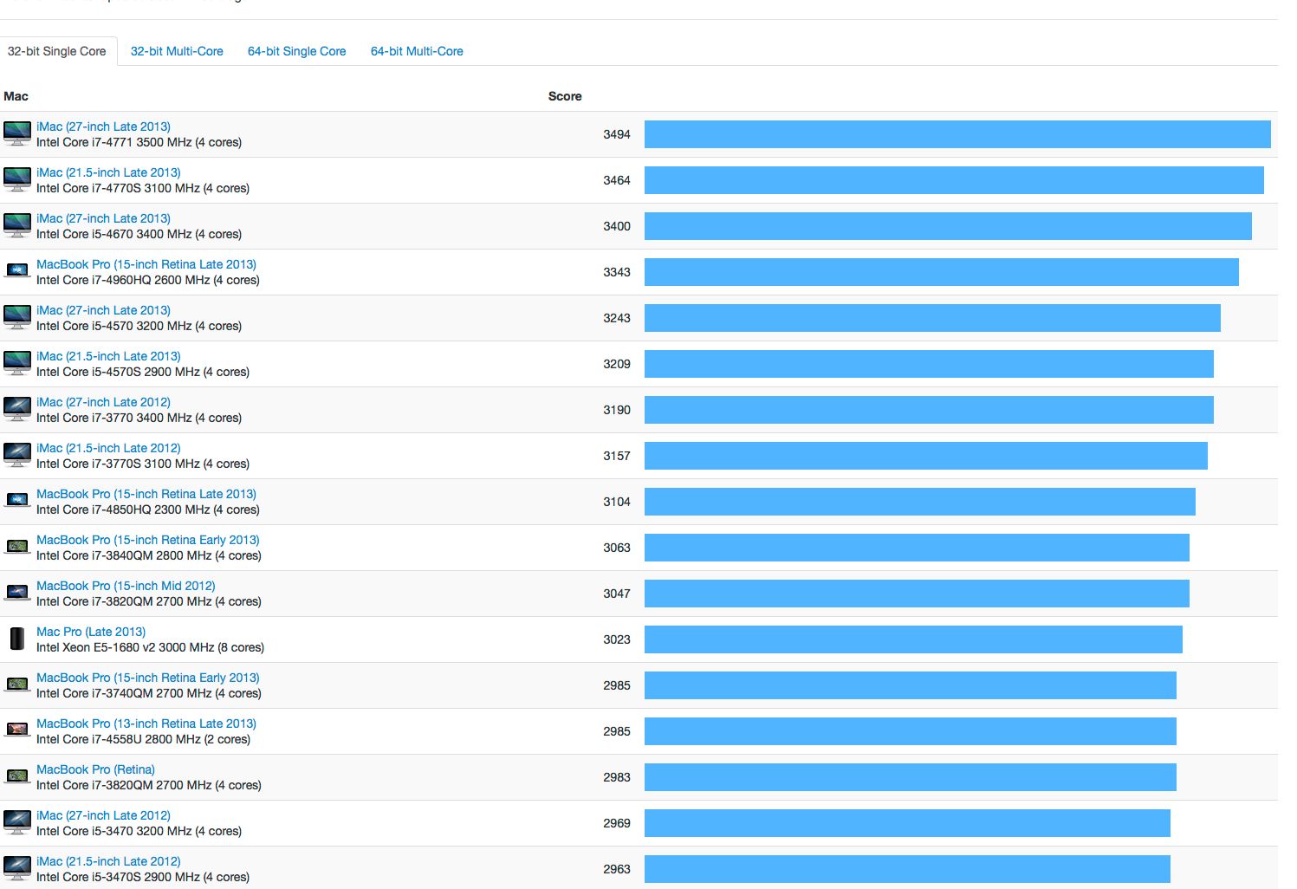Image resolution: width=1297 pixels, height=889 pixels.
Task: Click the Score column header
Action: coord(565,96)
